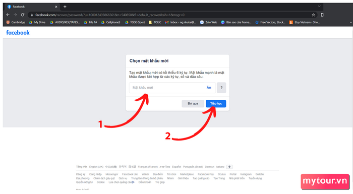Click the plus icon for more languages
The image size is (353, 194).
(x=229, y=167)
